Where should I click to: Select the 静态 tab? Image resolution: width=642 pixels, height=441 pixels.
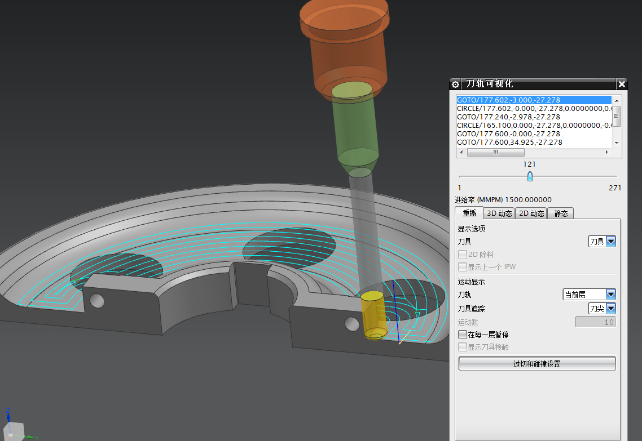[561, 213]
